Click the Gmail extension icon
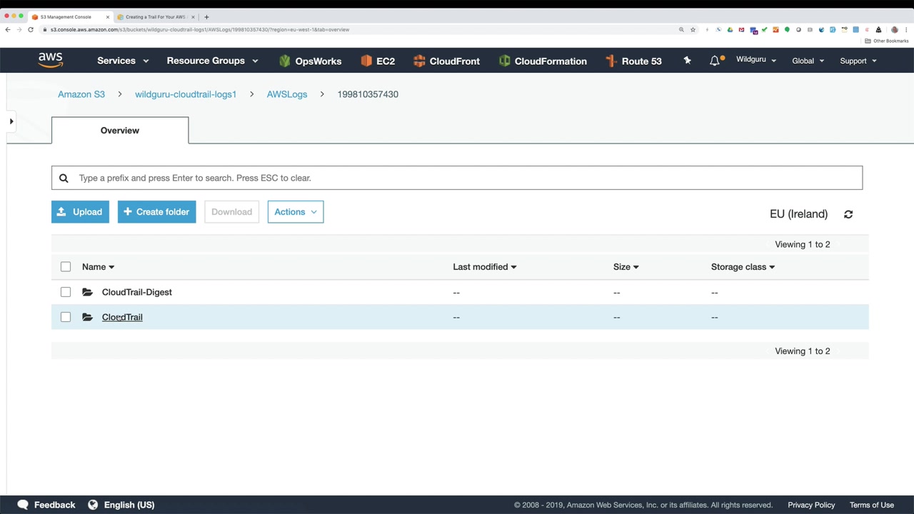914x514 pixels. click(741, 29)
